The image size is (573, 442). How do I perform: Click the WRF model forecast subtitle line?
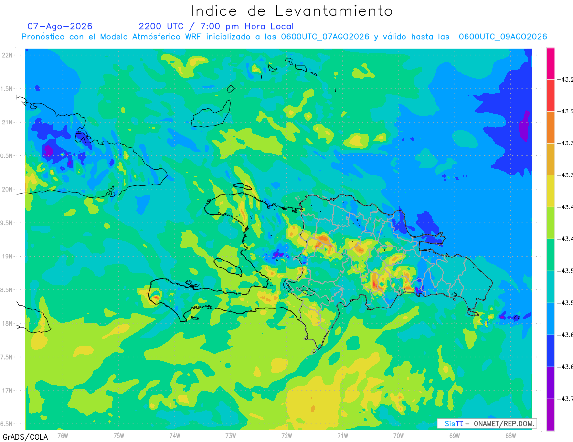tap(284, 37)
